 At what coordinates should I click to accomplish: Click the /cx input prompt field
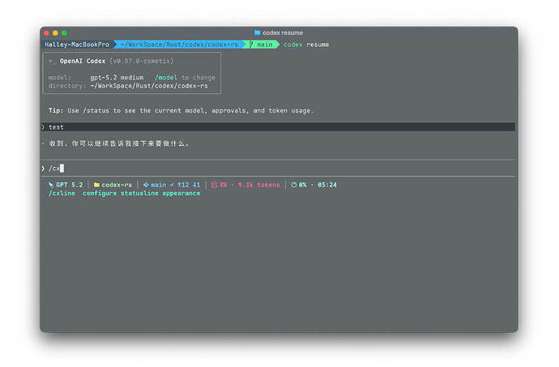click(279, 169)
